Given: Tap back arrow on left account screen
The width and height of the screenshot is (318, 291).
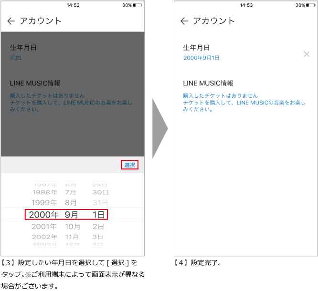Looking at the screenshot, I should click(x=11, y=21).
